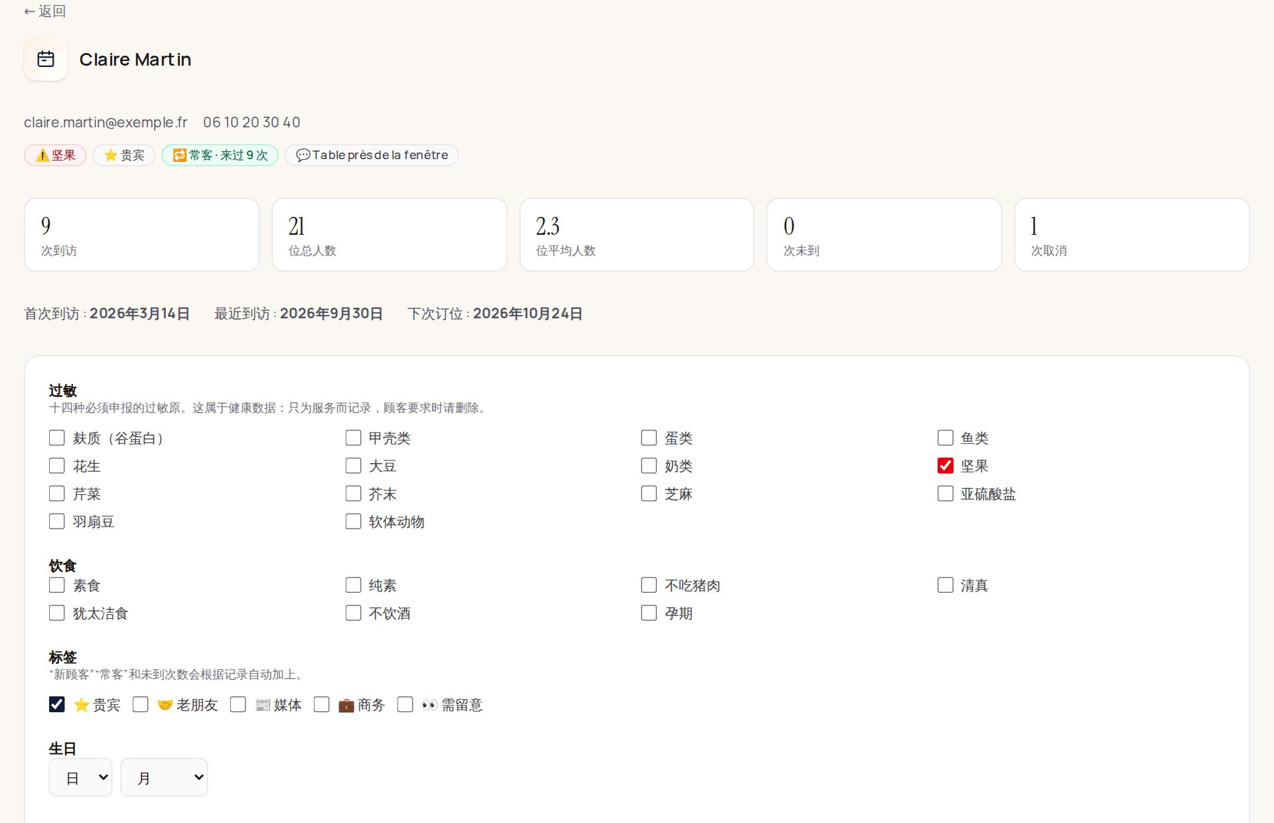
Task: Click the next booking date 2026年10月24日
Action: 528,314
